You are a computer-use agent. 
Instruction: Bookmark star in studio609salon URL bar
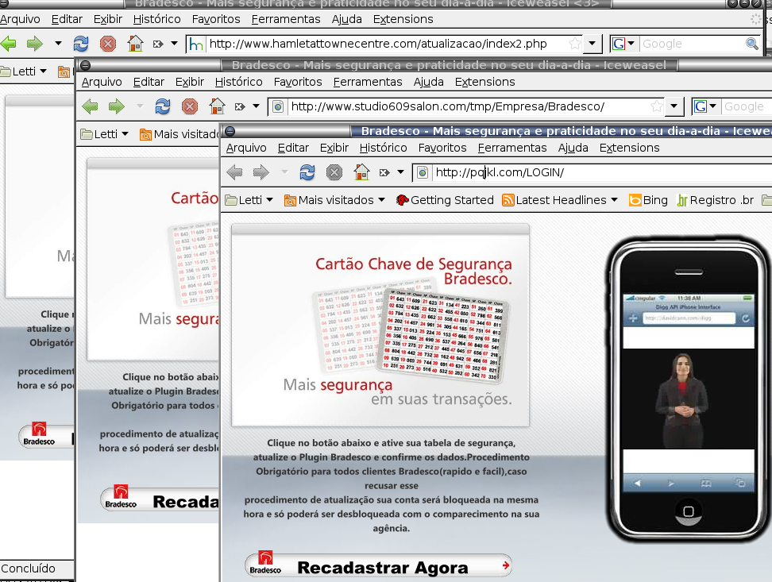coord(656,106)
